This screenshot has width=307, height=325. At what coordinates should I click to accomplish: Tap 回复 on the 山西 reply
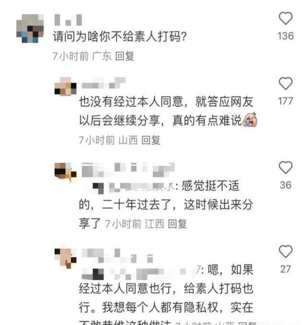coord(151,140)
